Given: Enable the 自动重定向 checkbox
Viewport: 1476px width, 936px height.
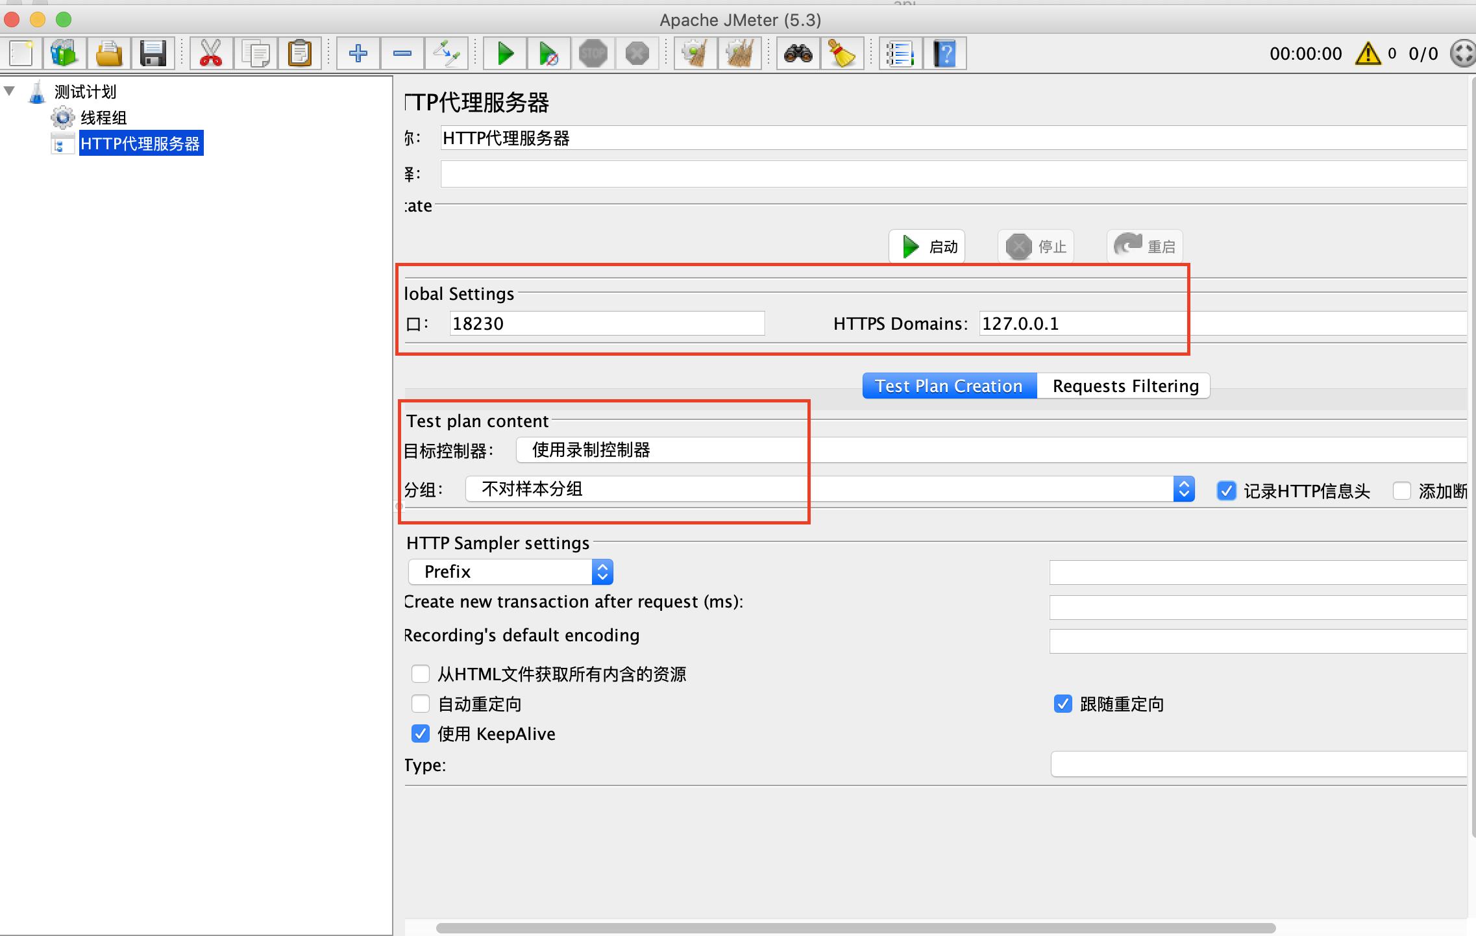Looking at the screenshot, I should [x=421, y=704].
